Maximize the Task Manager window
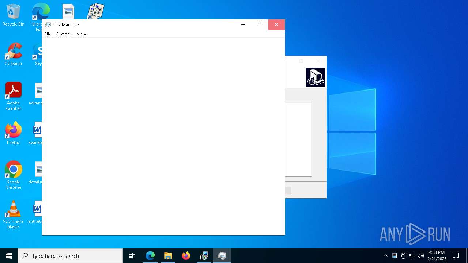This screenshot has height=263, width=468. tap(260, 24)
